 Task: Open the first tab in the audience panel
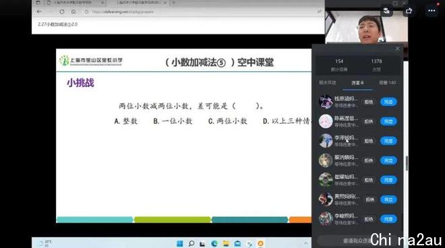(x=328, y=83)
